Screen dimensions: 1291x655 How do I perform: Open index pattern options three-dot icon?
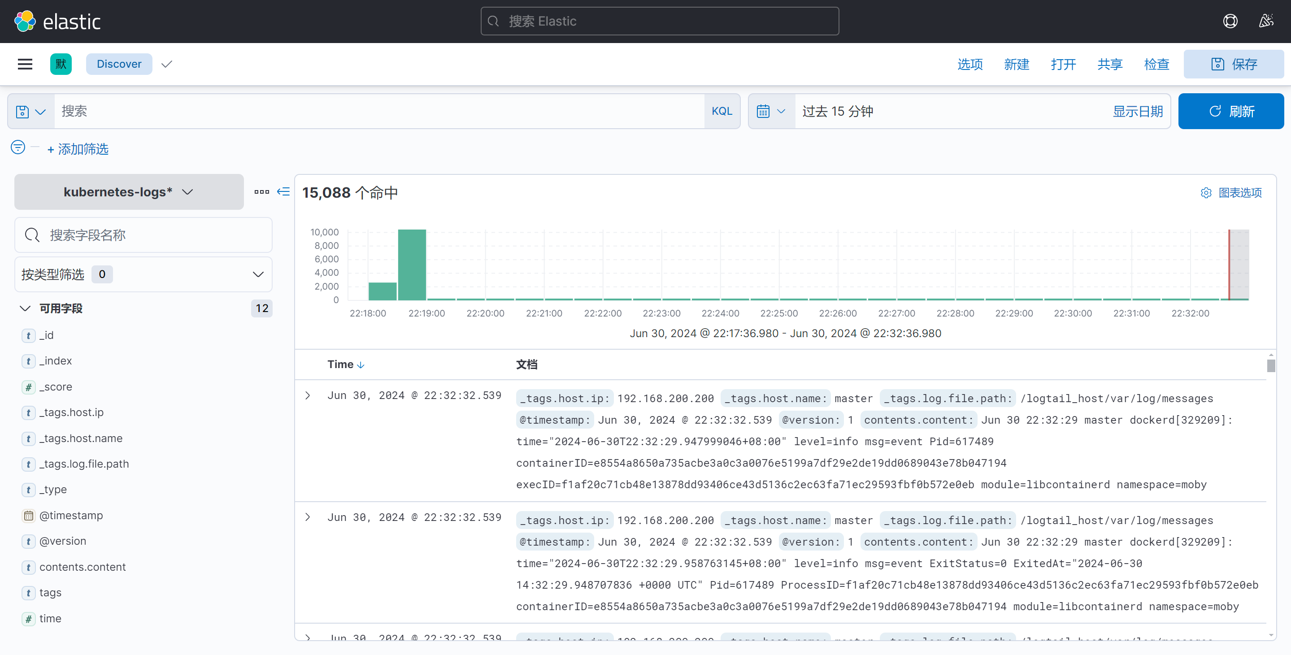tap(261, 192)
